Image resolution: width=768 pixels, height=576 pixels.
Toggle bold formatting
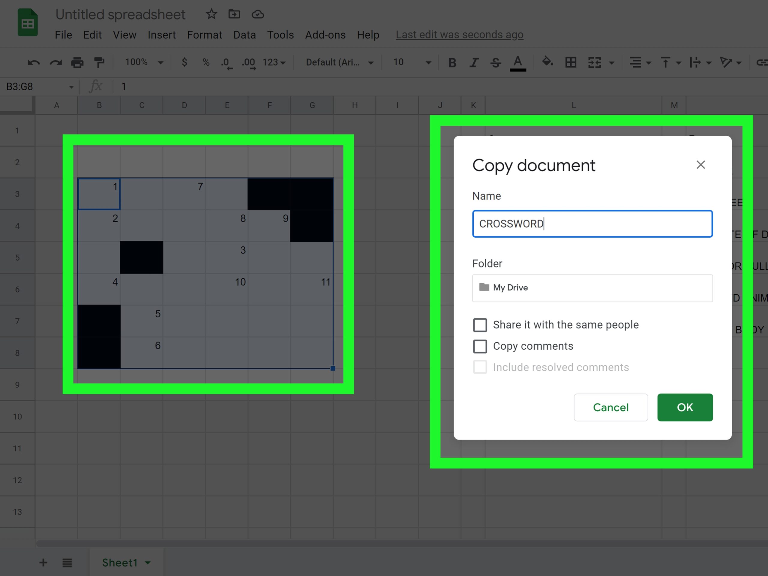[452, 62]
